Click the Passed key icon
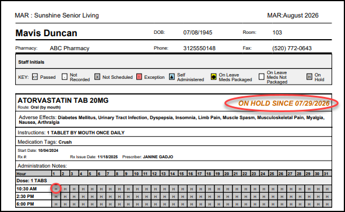The height and width of the screenshot is (212, 345). (35, 77)
